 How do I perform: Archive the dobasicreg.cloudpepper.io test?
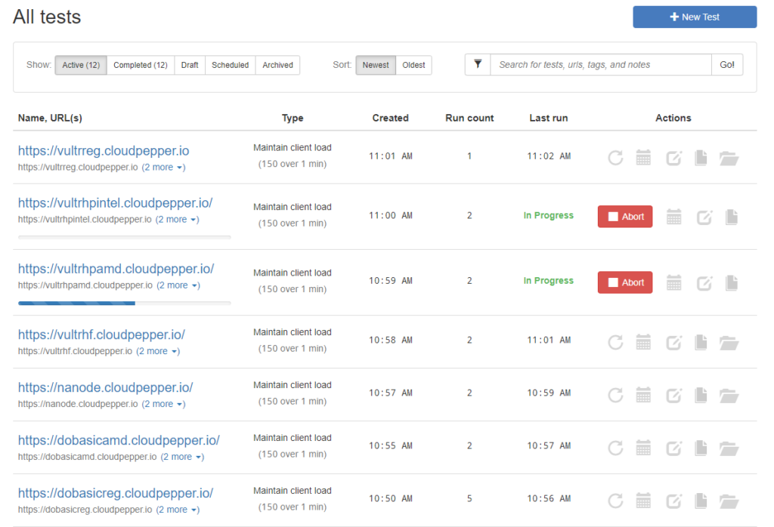click(729, 500)
